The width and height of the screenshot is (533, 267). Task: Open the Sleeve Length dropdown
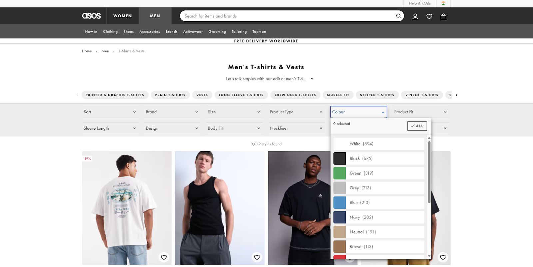[110, 128]
